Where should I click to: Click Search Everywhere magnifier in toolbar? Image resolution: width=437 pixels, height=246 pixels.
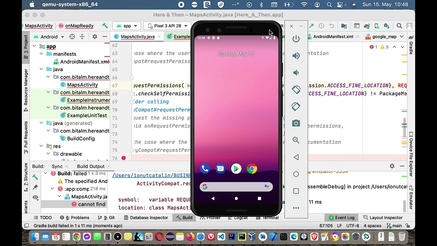point(399,26)
